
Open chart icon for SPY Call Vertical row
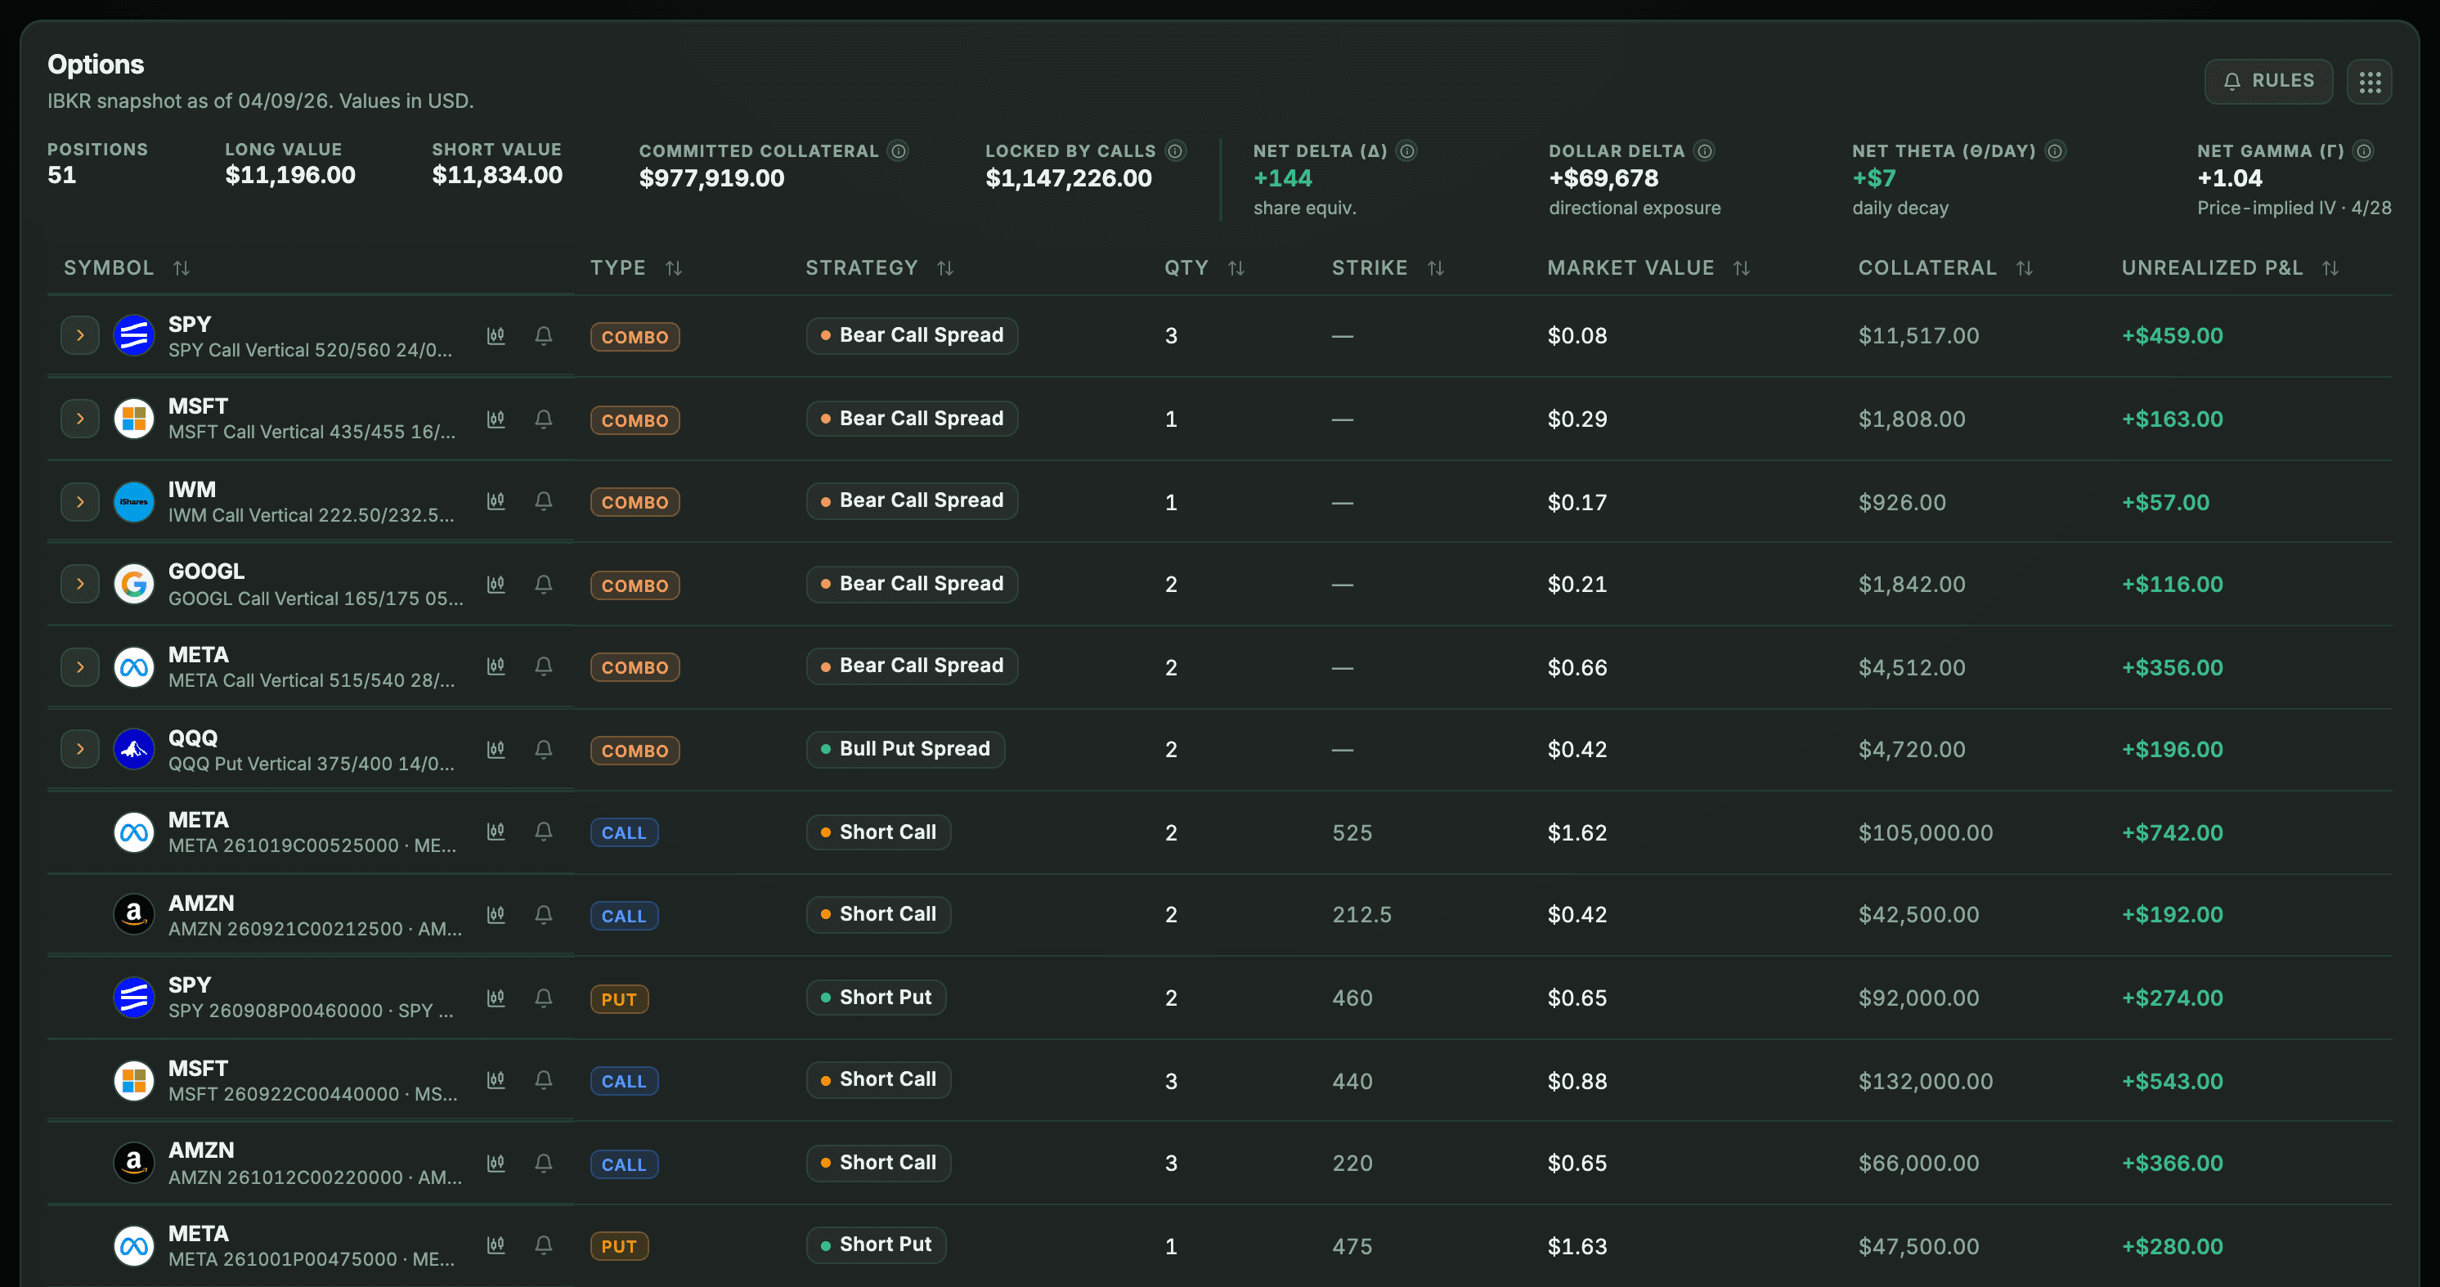(x=496, y=335)
